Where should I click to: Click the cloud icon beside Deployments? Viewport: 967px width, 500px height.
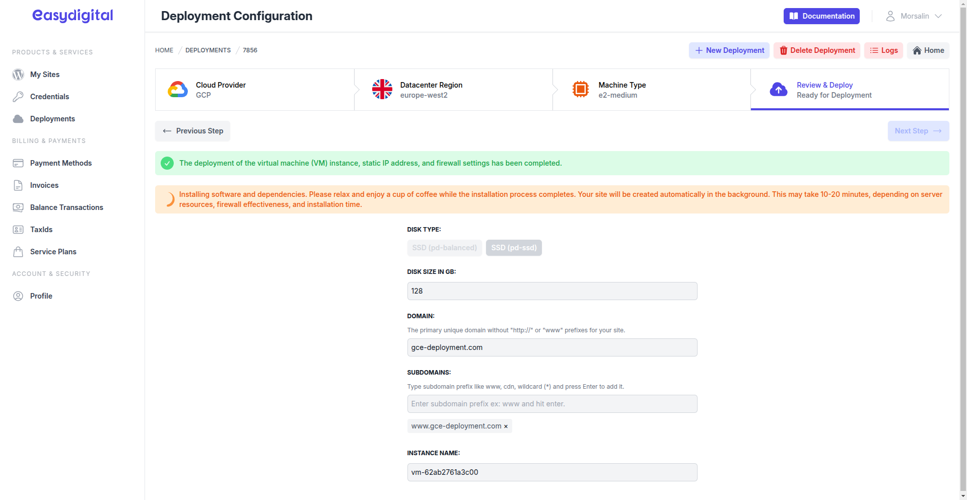click(x=18, y=119)
